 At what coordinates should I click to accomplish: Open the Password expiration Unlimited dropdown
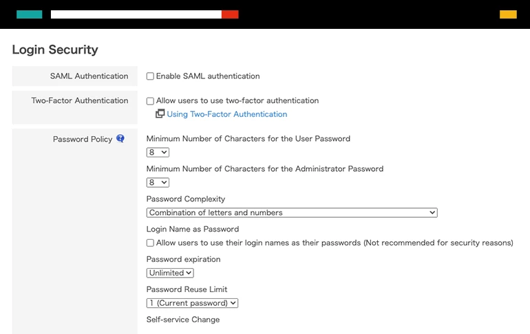coord(170,273)
